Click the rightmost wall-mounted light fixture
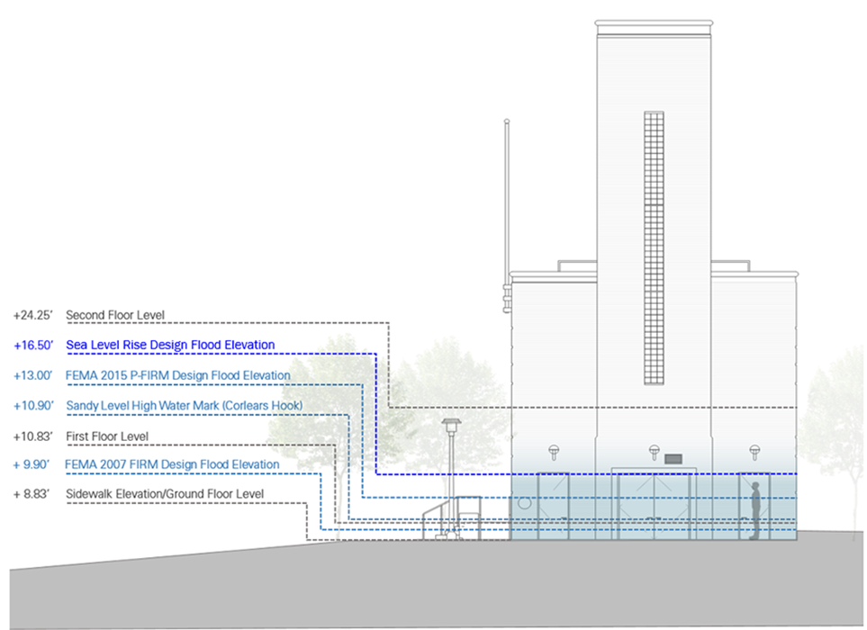Viewport: 867px width, 630px height. tap(755, 451)
